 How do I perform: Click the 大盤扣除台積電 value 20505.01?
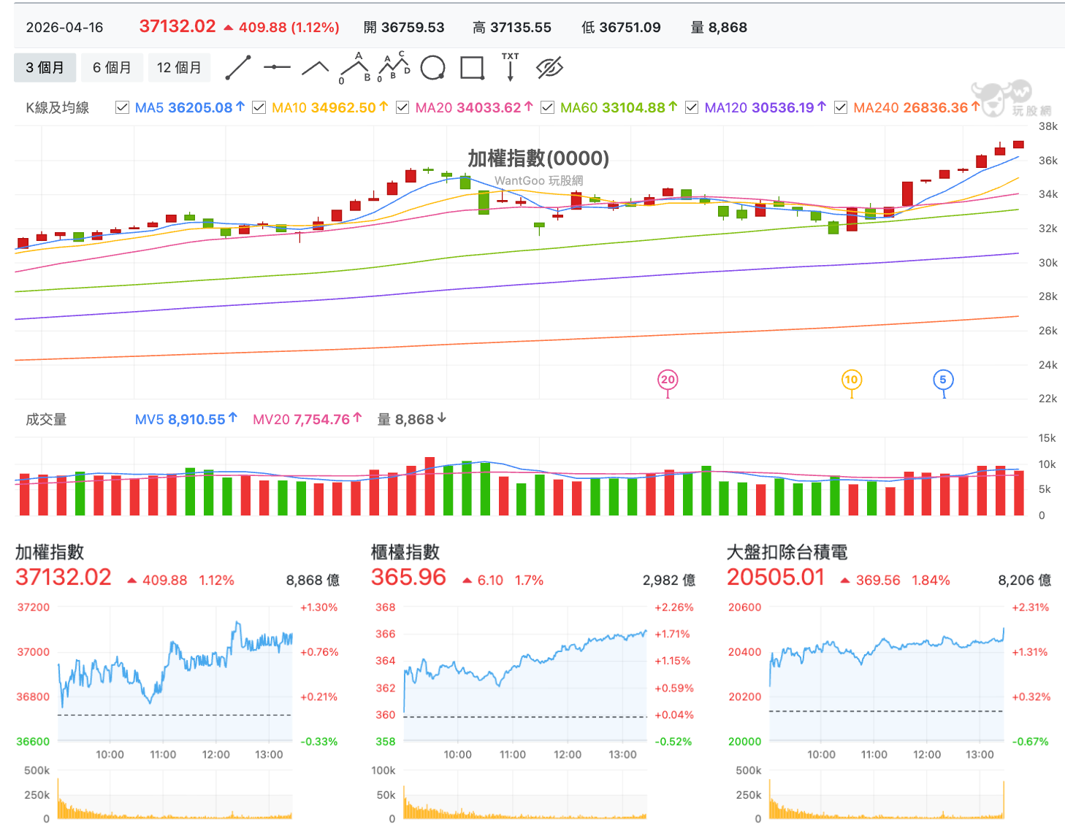(x=776, y=578)
